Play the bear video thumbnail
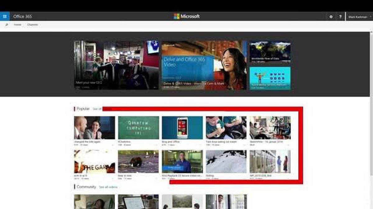The height and width of the screenshot is (209, 373). (x=138, y=162)
